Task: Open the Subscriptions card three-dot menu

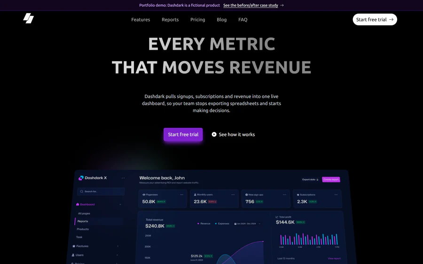Action: [336, 195]
